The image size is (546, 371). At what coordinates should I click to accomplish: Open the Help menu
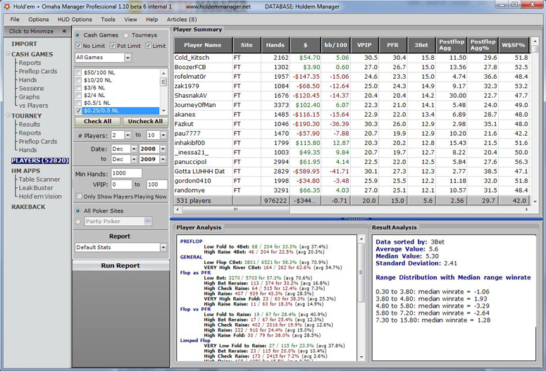click(151, 20)
